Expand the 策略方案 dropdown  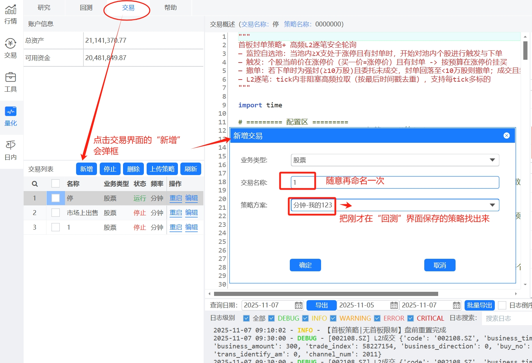coord(492,205)
